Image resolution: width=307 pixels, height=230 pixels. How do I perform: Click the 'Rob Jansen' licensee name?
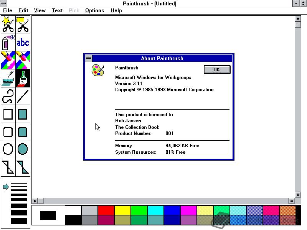128,121
